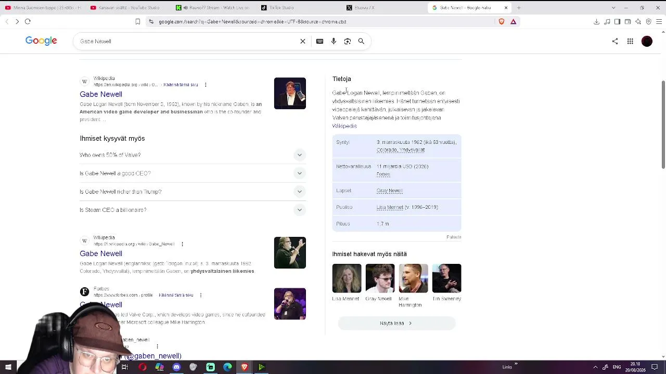
Task: Launch Opera from the taskbar
Action: coord(143,367)
